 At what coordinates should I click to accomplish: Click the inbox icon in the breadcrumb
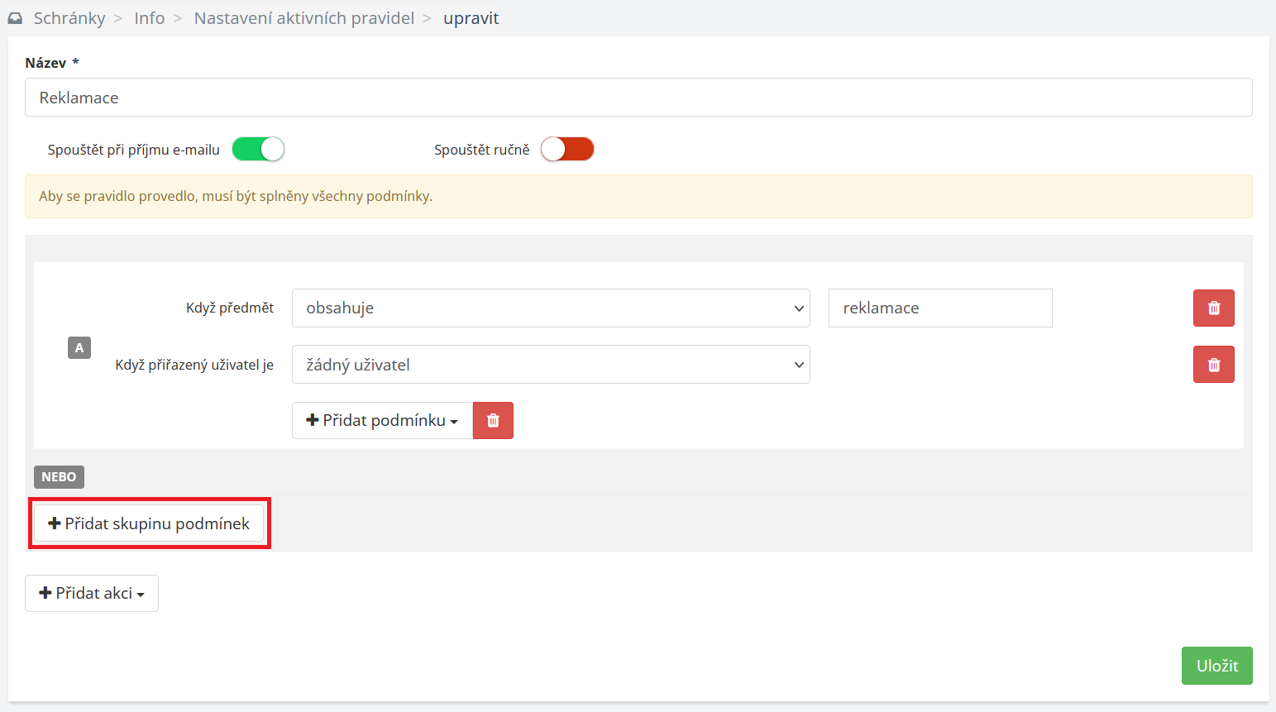tap(15, 18)
